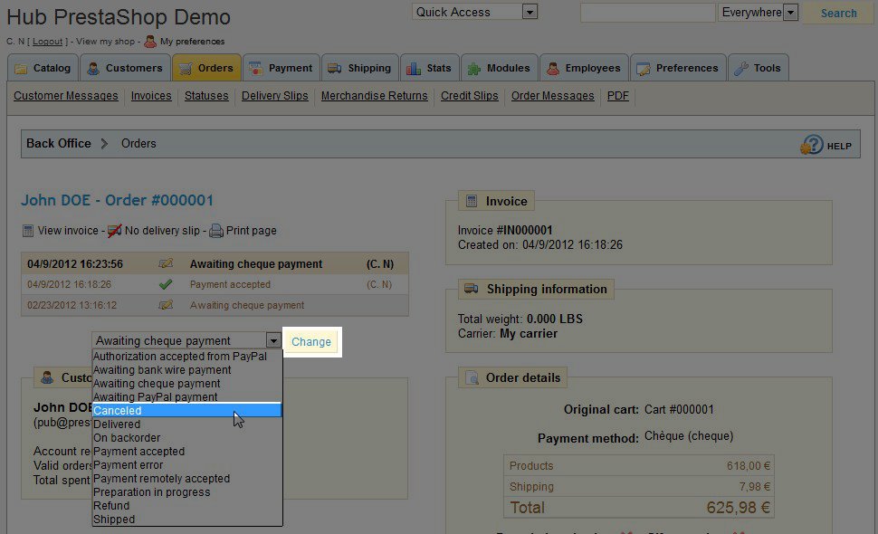Click the Catalog tab folder icon
Screen dimensions: 878x534
pos(21,69)
